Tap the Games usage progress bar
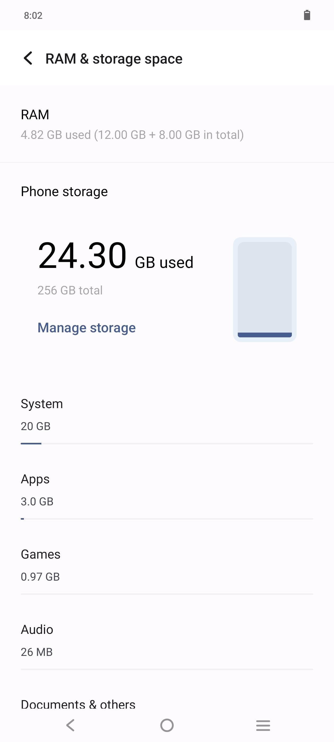The width and height of the screenshot is (334, 742). click(167, 594)
